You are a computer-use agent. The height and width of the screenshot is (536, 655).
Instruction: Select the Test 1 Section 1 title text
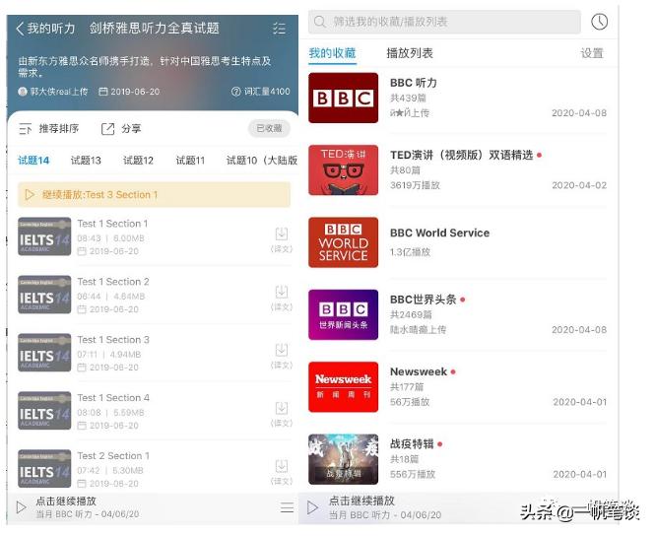(x=112, y=224)
